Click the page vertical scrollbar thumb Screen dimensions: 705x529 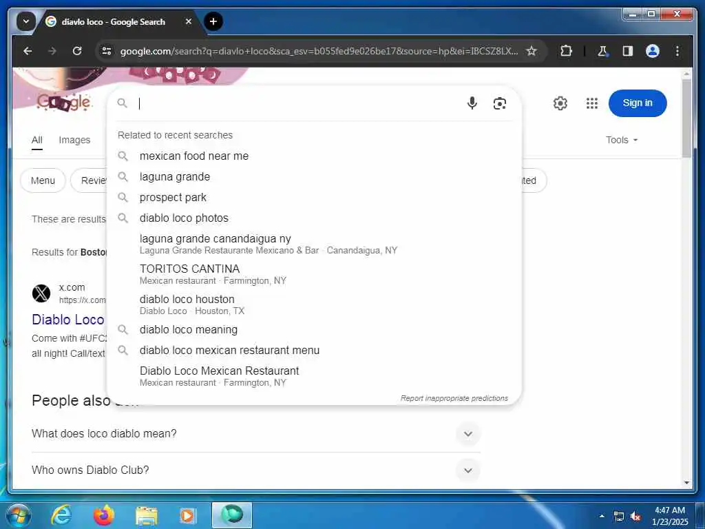pyautogui.click(x=686, y=118)
